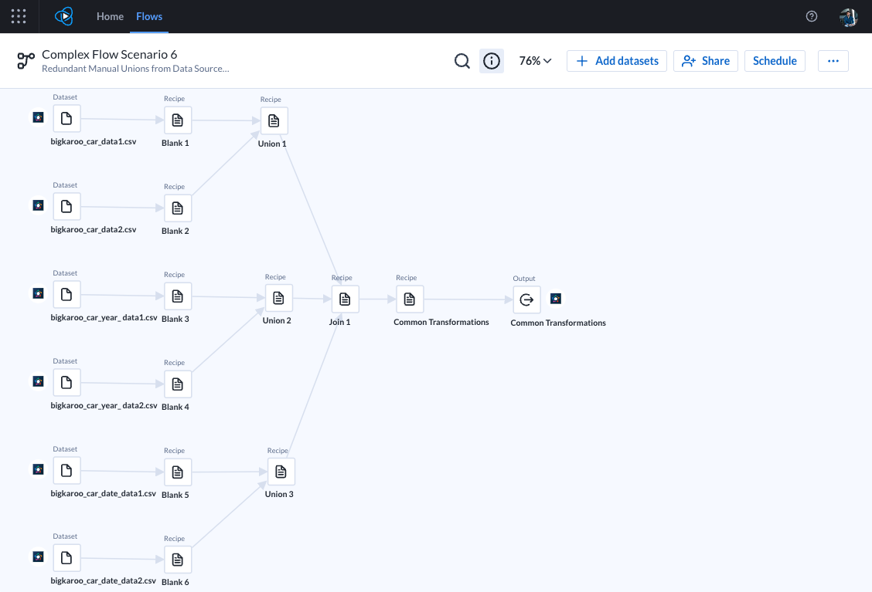Open the app launcher grid
Image resolution: width=872 pixels, height=592 pixels.
click(x=19, y=15)
